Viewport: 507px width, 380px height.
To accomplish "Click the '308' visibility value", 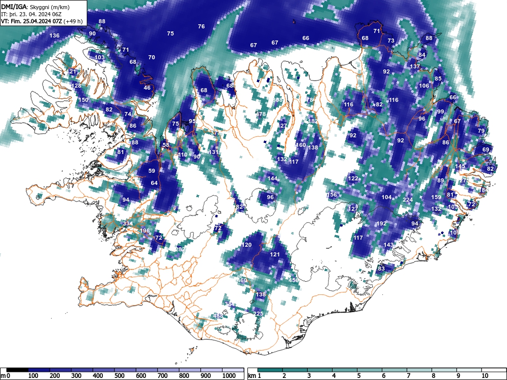I will 277,100.
